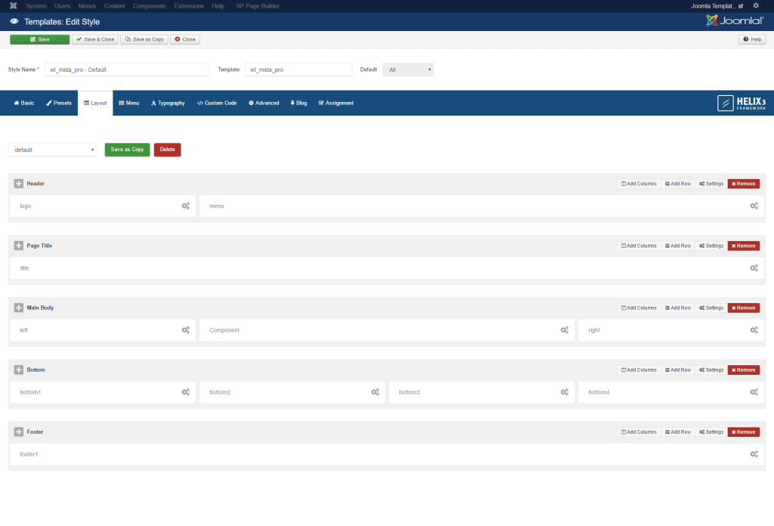Screen dimensions: 774x526
Task: Remove the Bottom row
Action: click(743, 370)
